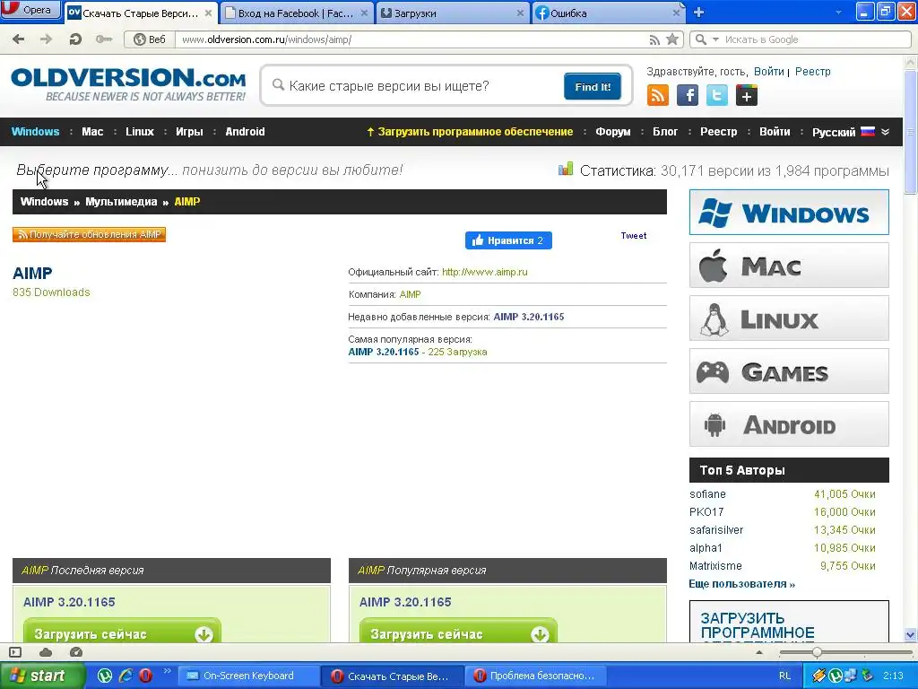Open Форум in the navigation bar
The width and height of the screenshot is (918, 689).
coord(613,132)
